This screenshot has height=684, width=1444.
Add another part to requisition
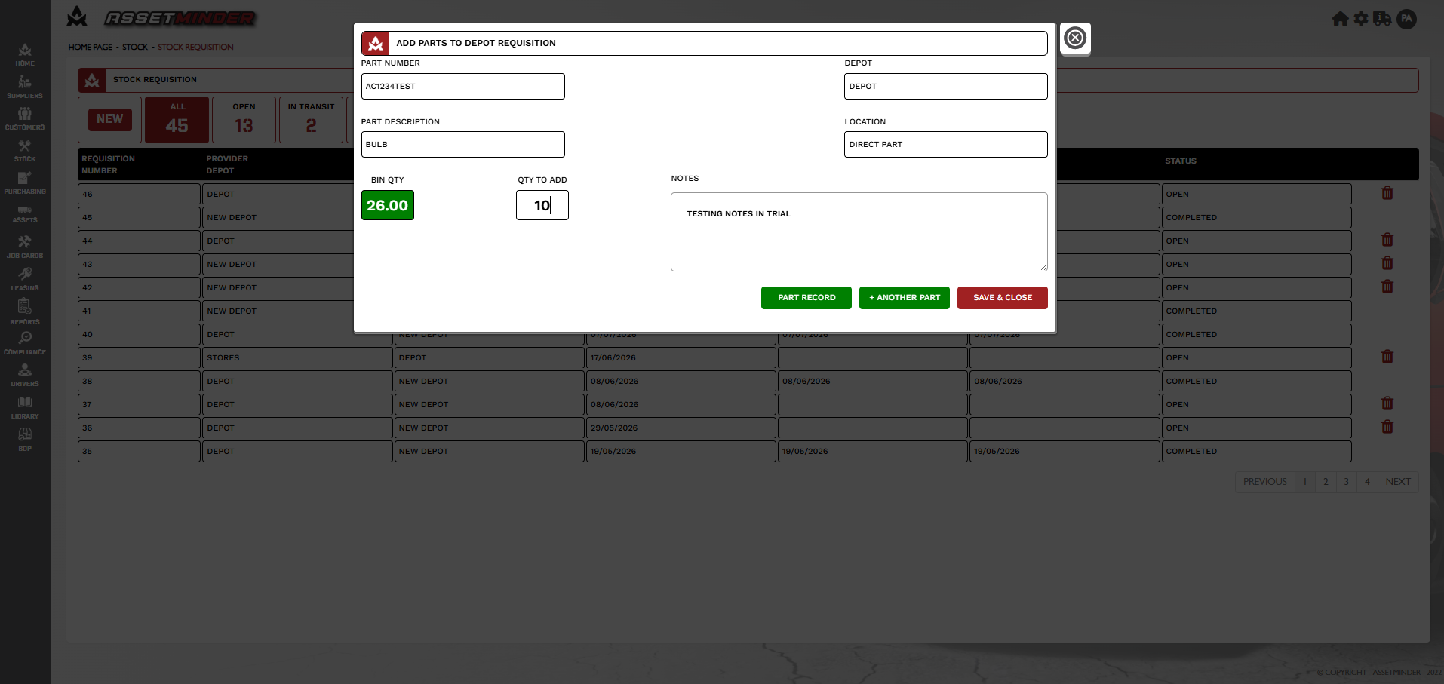click(x=905, y=298)
